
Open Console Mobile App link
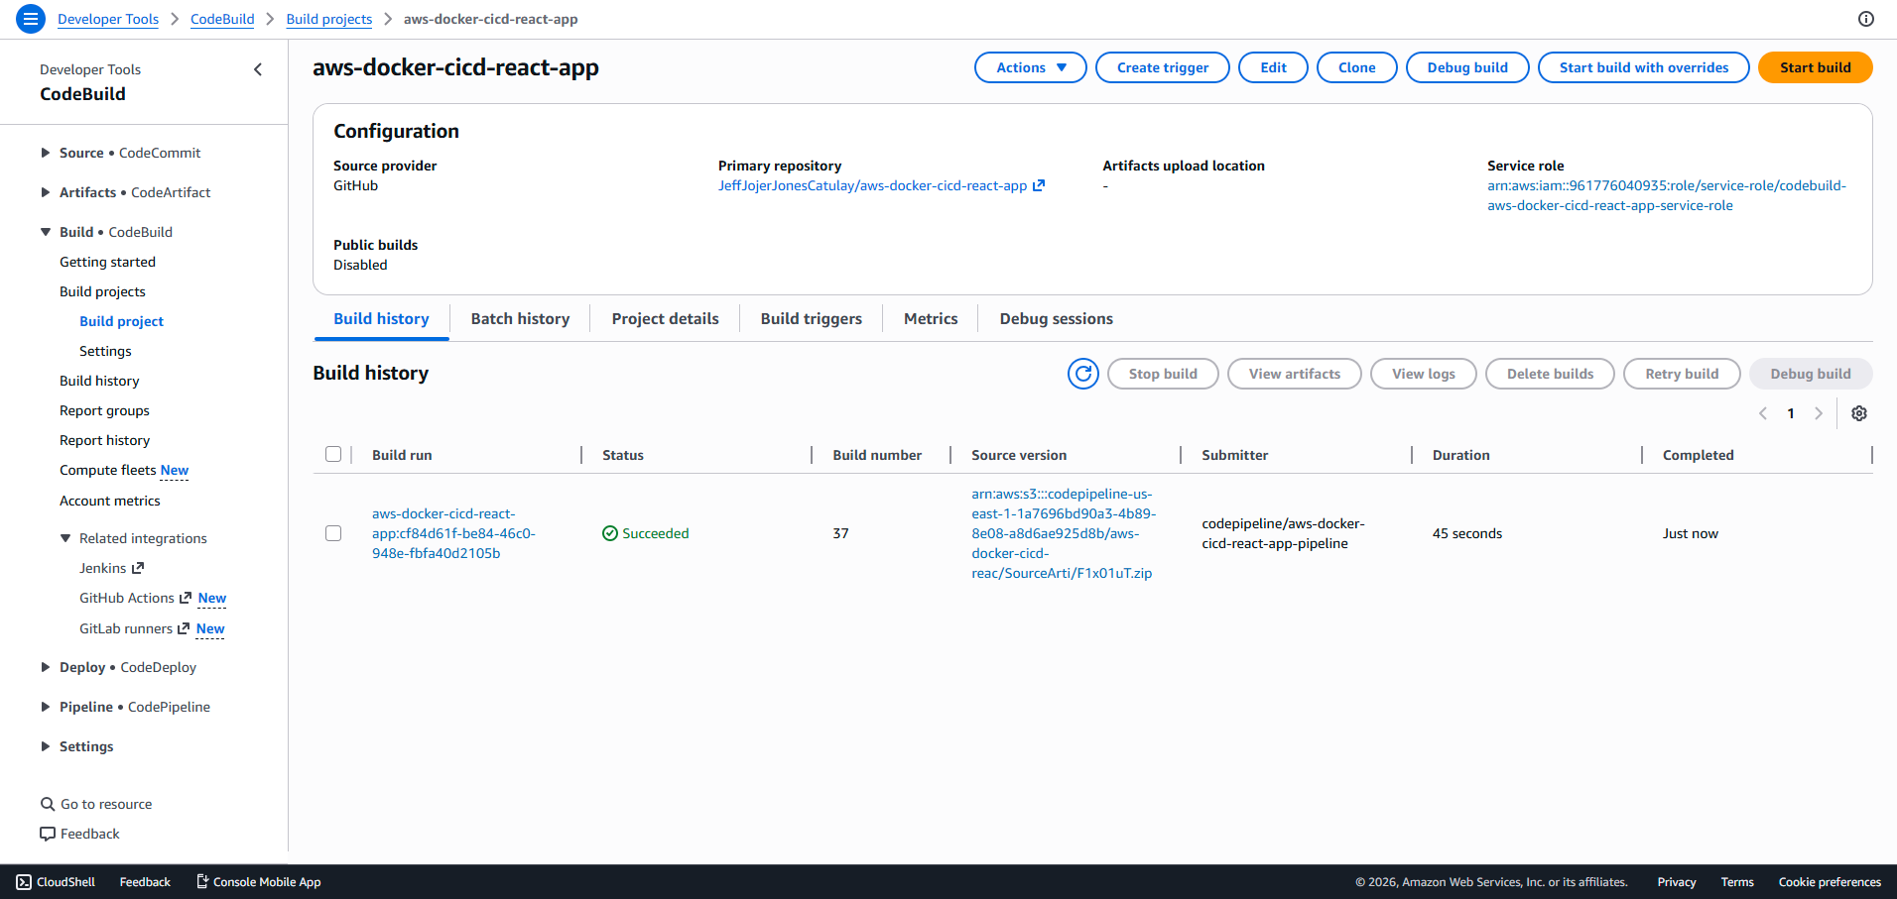[258, 881]
